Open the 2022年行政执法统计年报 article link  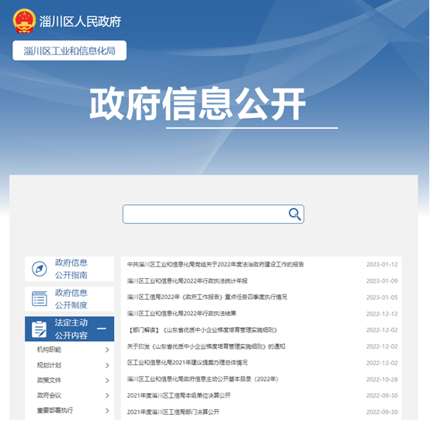pyautogui.click(x=187, y=280)
